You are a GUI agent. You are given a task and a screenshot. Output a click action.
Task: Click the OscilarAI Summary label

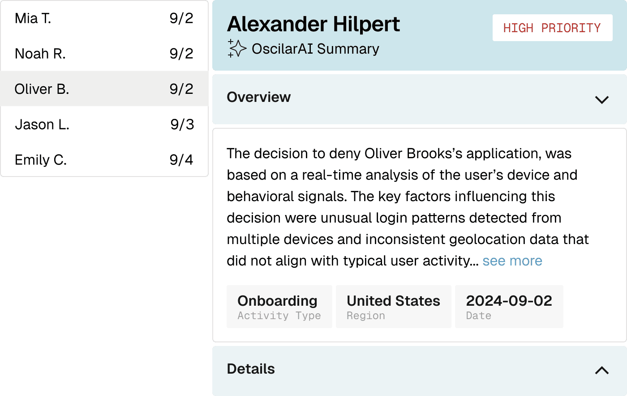click(x=315, y=49)
